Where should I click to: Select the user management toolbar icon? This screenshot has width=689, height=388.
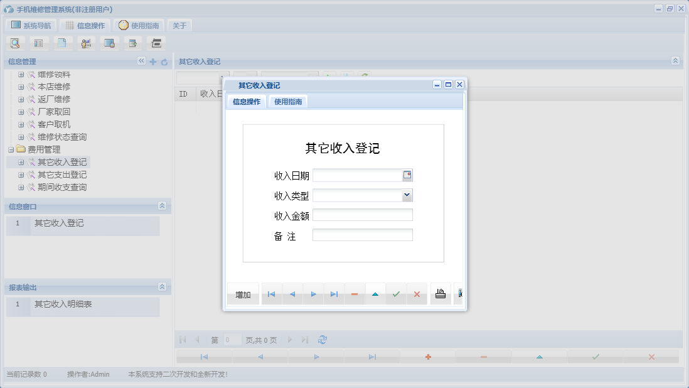click(86, 43)
